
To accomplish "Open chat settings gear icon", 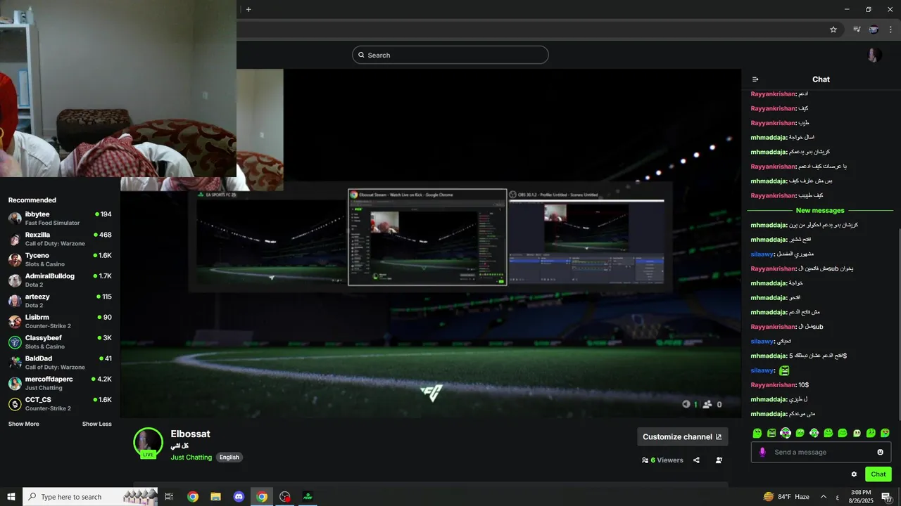I will [x=854, y=474].
